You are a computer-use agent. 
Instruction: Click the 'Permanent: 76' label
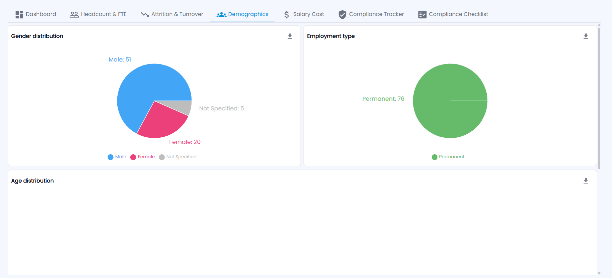[x=383, y=99]
